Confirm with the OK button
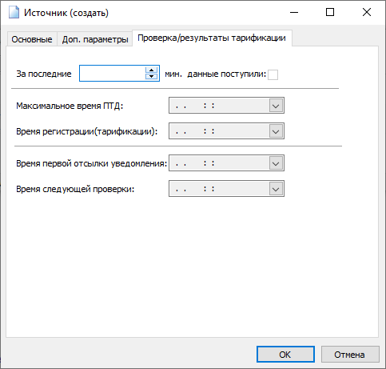The image size is (386, 369). coord(285,355)
